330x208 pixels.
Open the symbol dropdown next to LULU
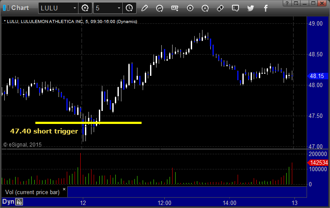75,8
